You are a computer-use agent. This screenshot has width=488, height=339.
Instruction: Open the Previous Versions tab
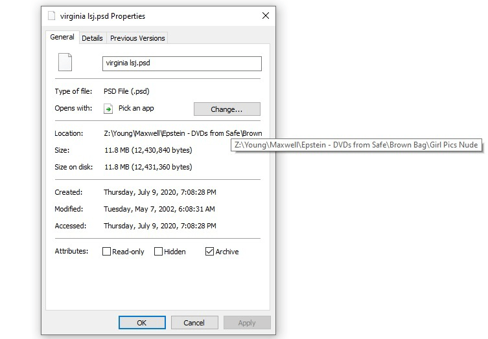click(x=137, y=38)
